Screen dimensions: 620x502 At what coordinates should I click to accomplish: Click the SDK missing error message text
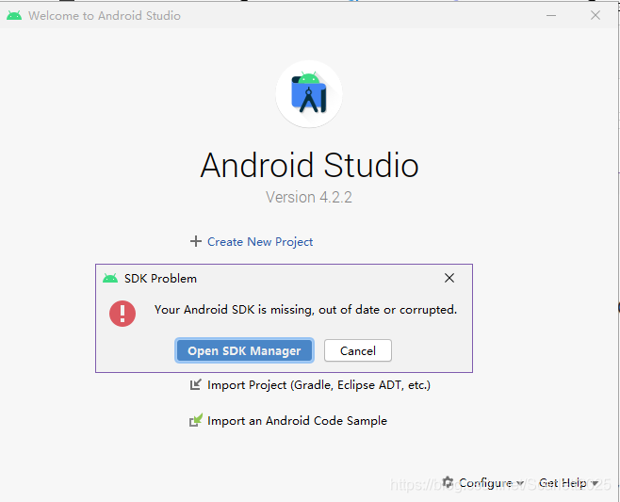[x=305, y=310]
